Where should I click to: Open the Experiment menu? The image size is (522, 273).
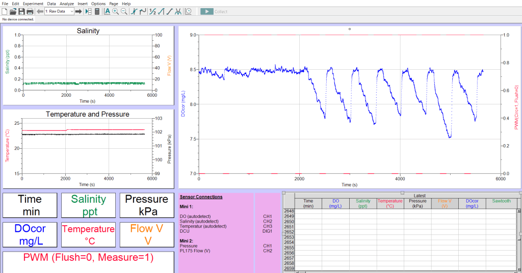(x=33, y=4)
